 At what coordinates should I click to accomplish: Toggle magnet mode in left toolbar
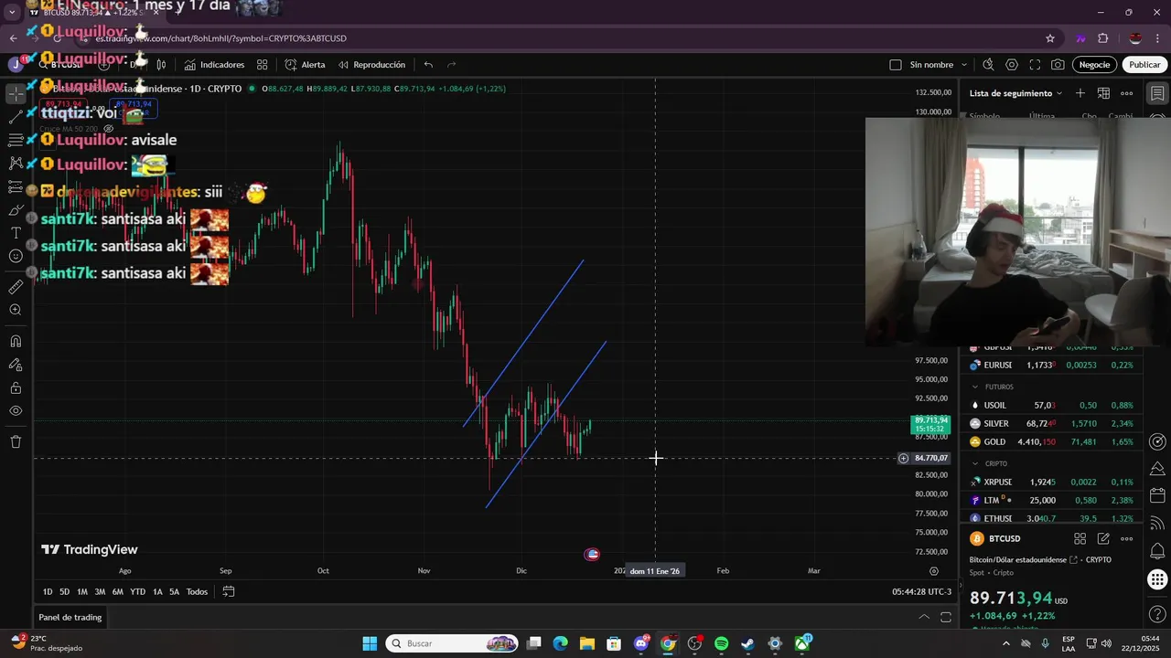[16, 341]
